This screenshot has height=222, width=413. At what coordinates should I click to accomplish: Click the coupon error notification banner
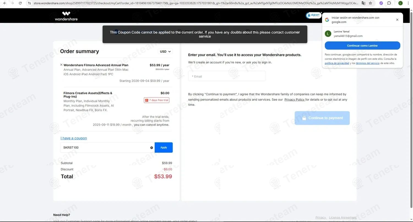[205, 34]
